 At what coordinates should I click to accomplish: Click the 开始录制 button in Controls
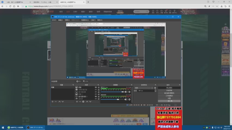[169, 90]
